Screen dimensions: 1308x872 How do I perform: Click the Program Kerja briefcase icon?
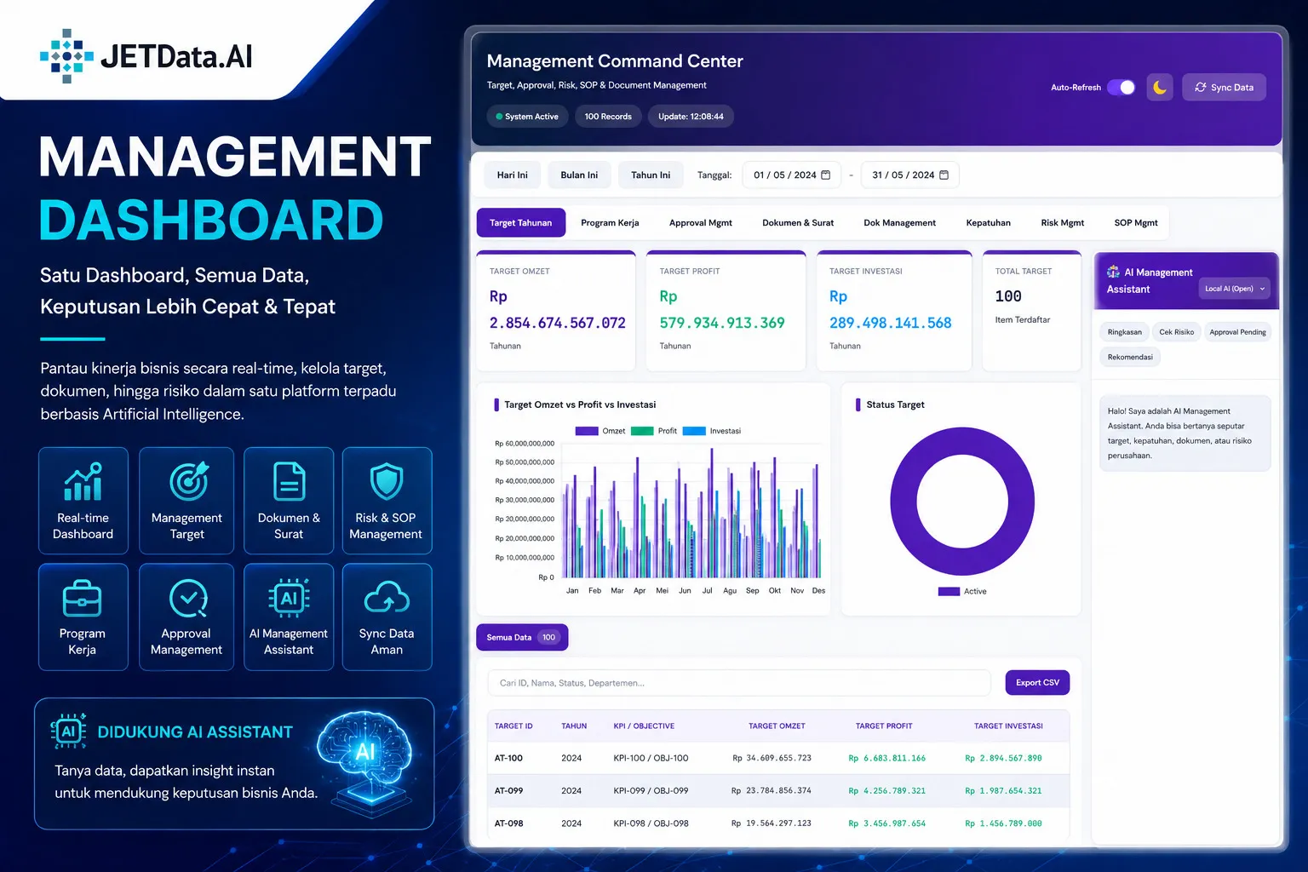tap(83, 599)
